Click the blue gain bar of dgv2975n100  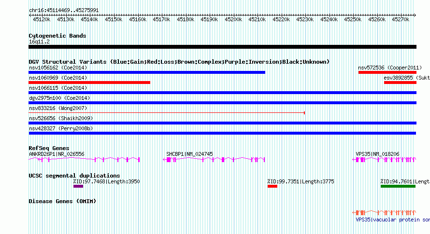(x=222, y=103)
